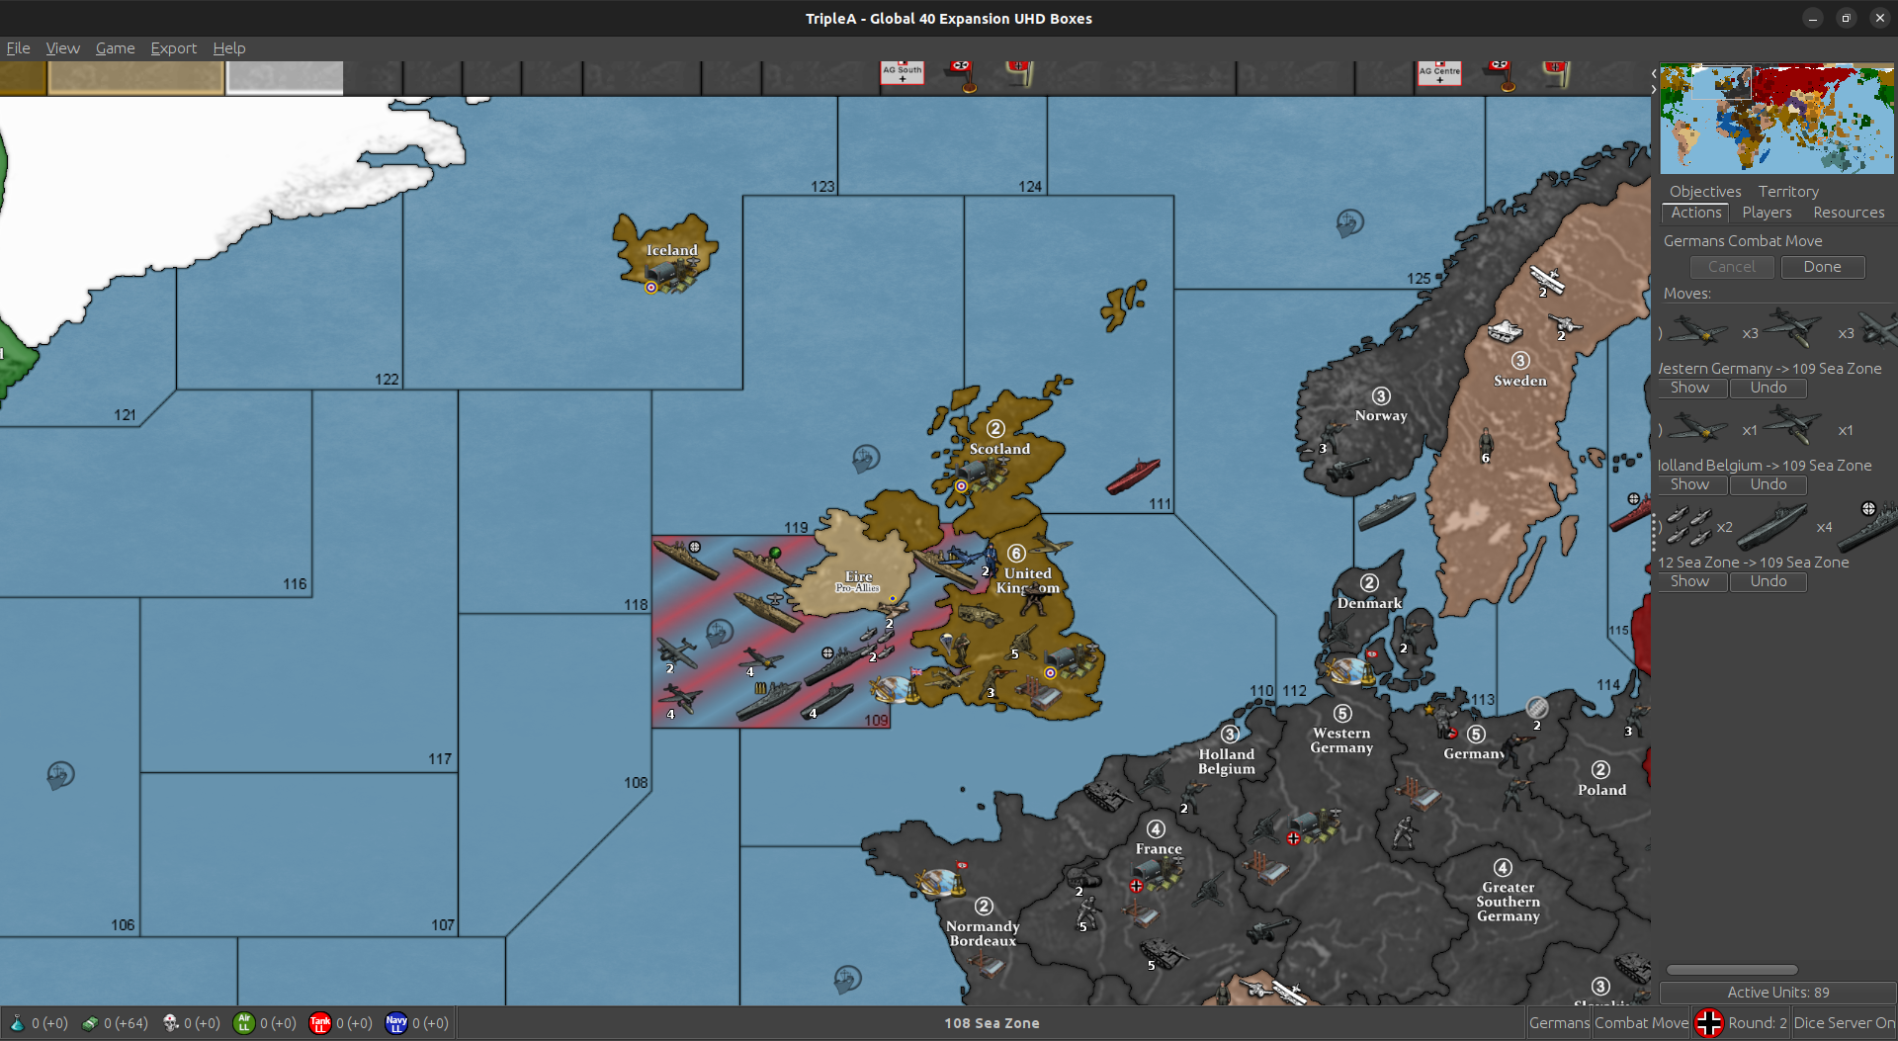Image resolution: width=1898 pixels, height=1041 pixels.
Task: Switch to the Players tab
Action: (x=1767, y=212)
